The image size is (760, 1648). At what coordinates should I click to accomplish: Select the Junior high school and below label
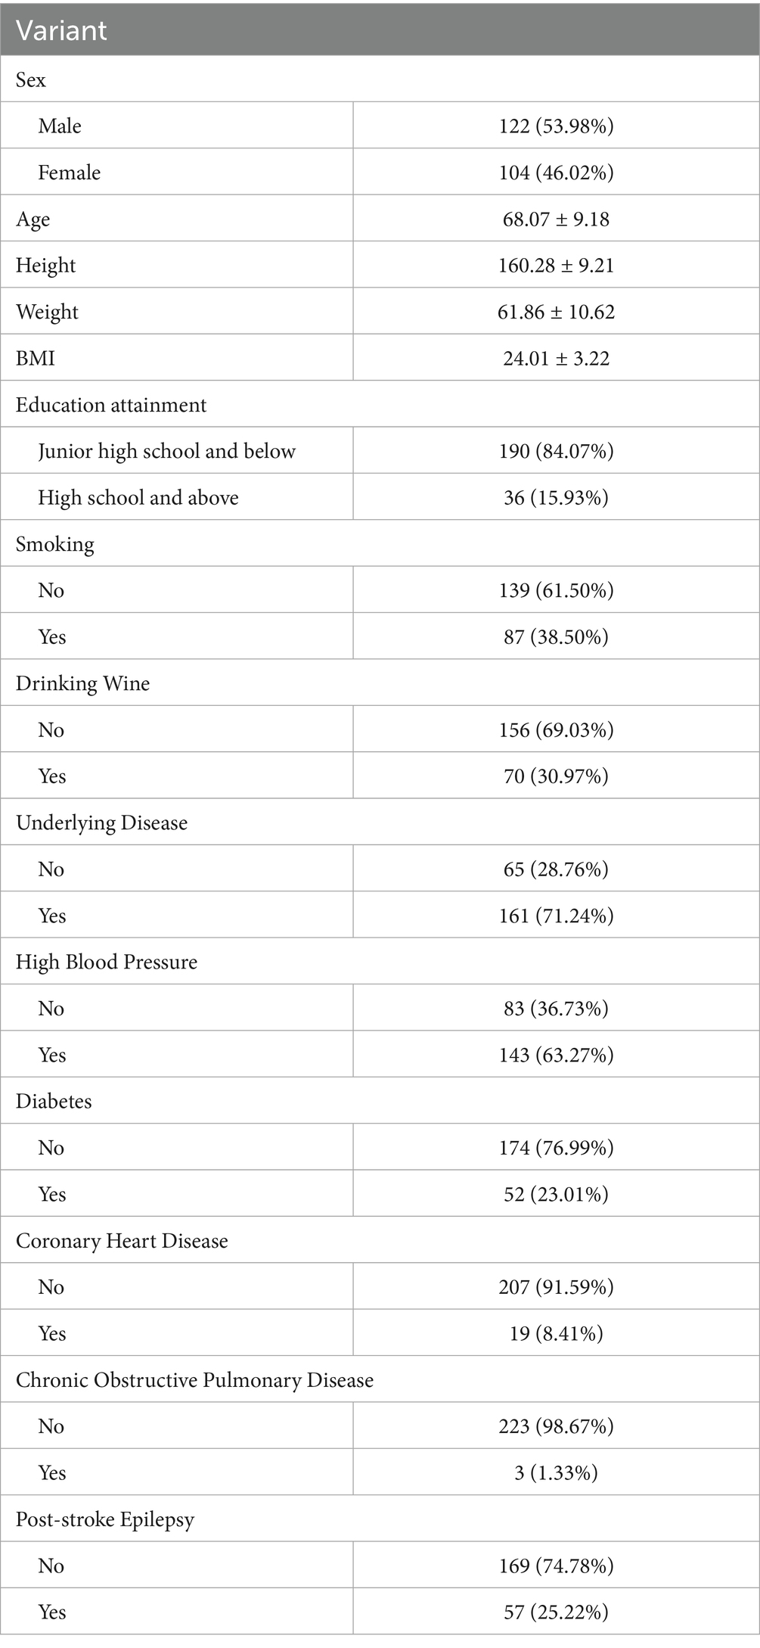pyautogui.click(x=167, y=451)
